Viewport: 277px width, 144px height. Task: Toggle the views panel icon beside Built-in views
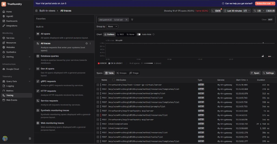pos(37,11)
